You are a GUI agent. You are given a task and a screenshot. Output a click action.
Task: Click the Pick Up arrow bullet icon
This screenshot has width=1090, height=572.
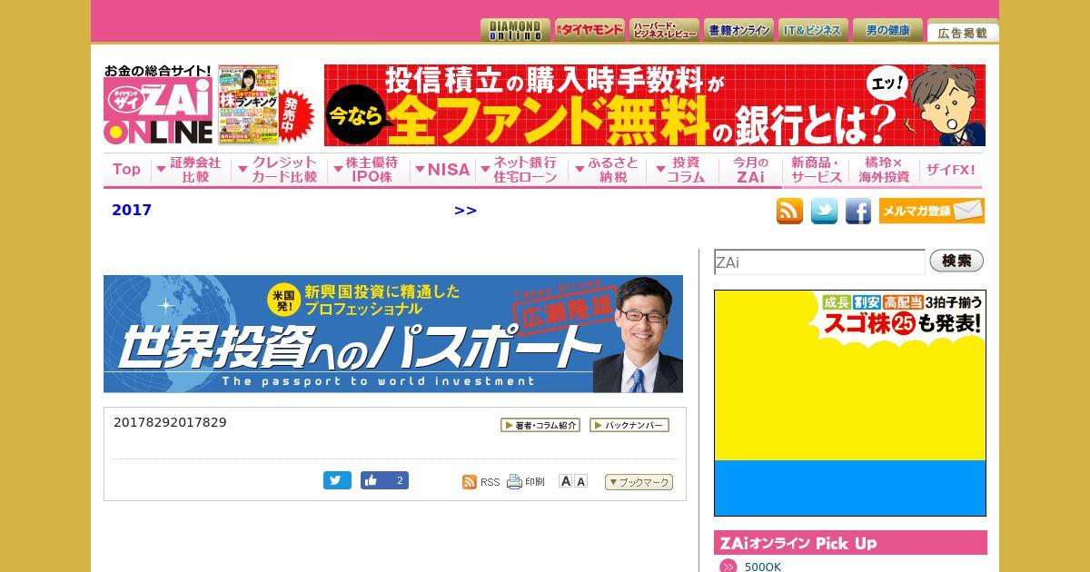tap(728, 567)
